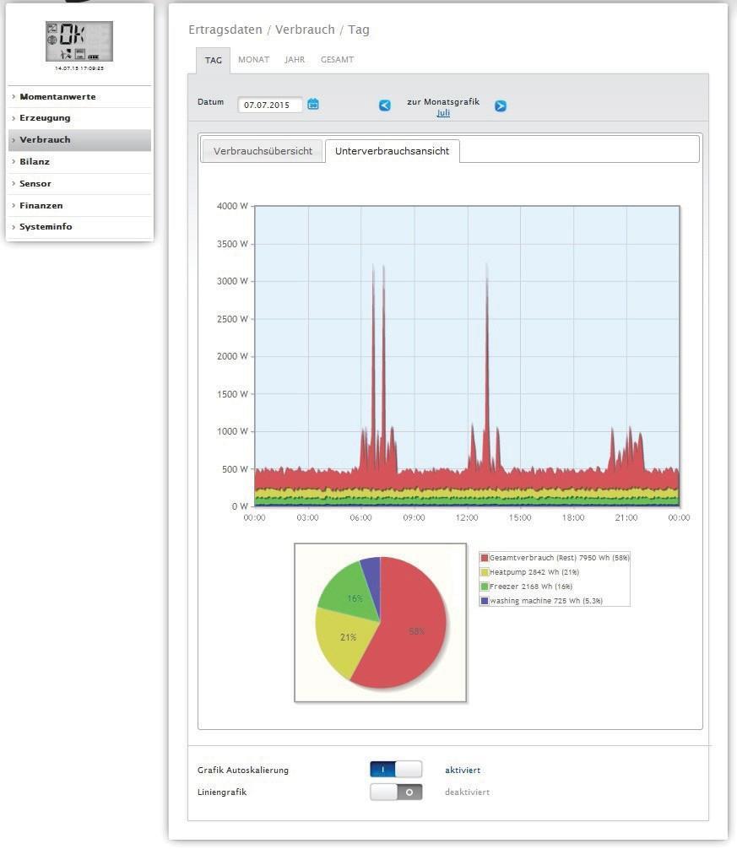Click Freezer green legend swatch
This screenshot has width=737, height=849.
point(485,587)
